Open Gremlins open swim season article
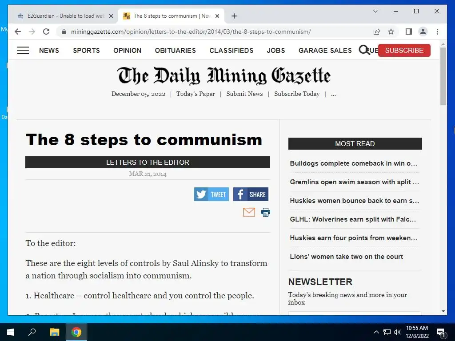This screenshot has height=341, width=455. (x=354, y=182)
